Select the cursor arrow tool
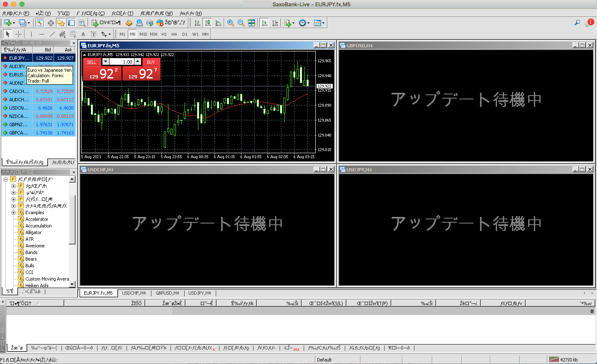This screenshot has height=364, width=597. [x=8, y=34]
